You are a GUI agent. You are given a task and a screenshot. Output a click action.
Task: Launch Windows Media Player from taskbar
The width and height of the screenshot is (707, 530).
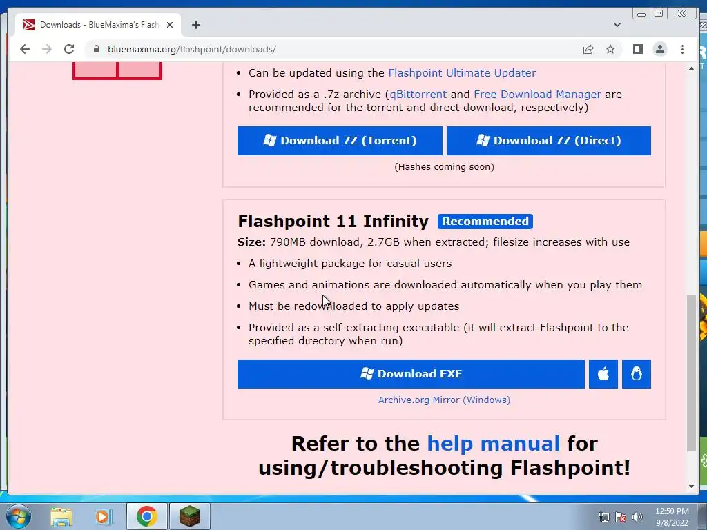tap(102, 516)
